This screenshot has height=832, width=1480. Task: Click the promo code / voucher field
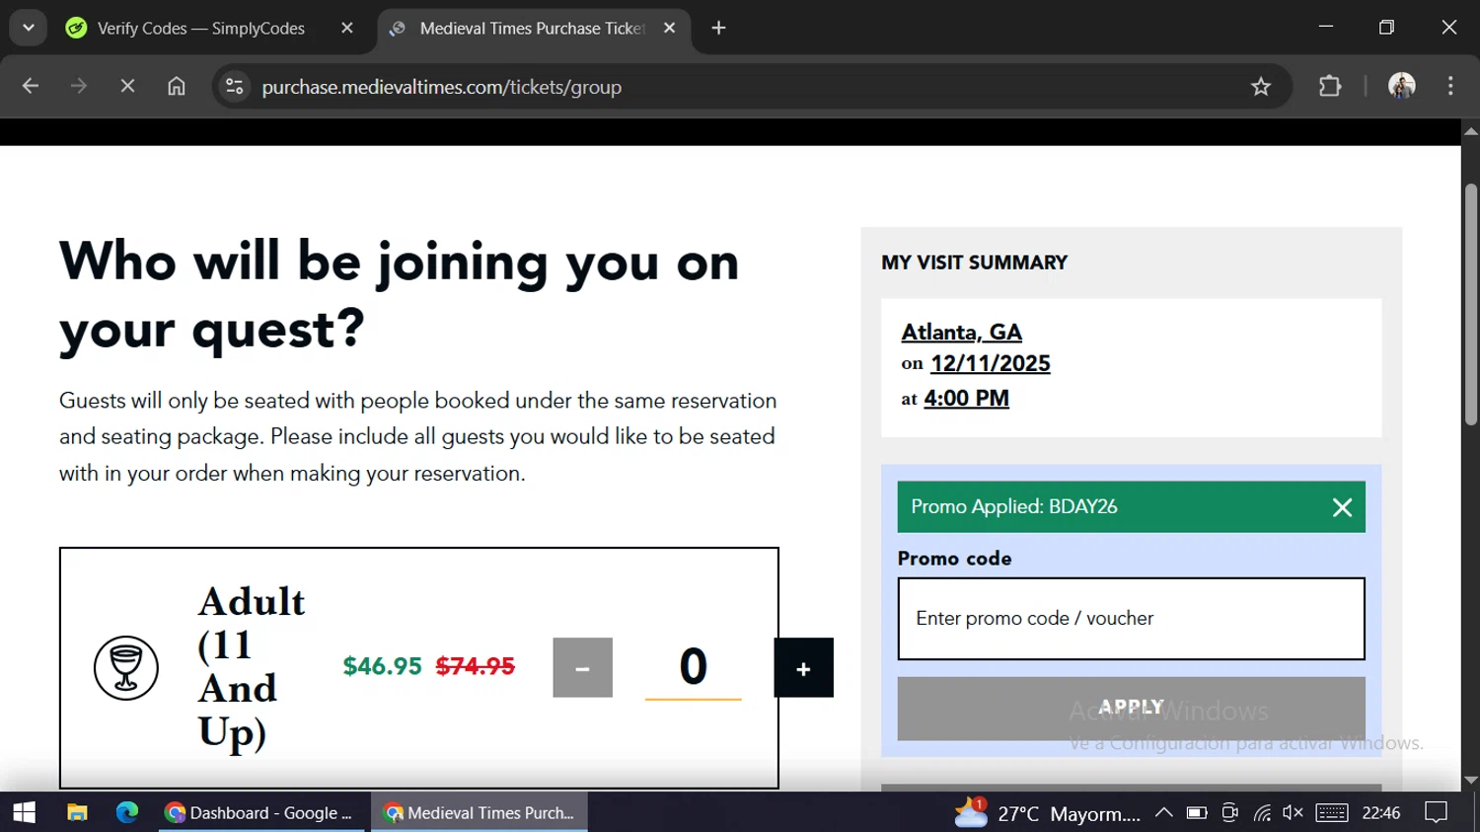click(1131, 619)
